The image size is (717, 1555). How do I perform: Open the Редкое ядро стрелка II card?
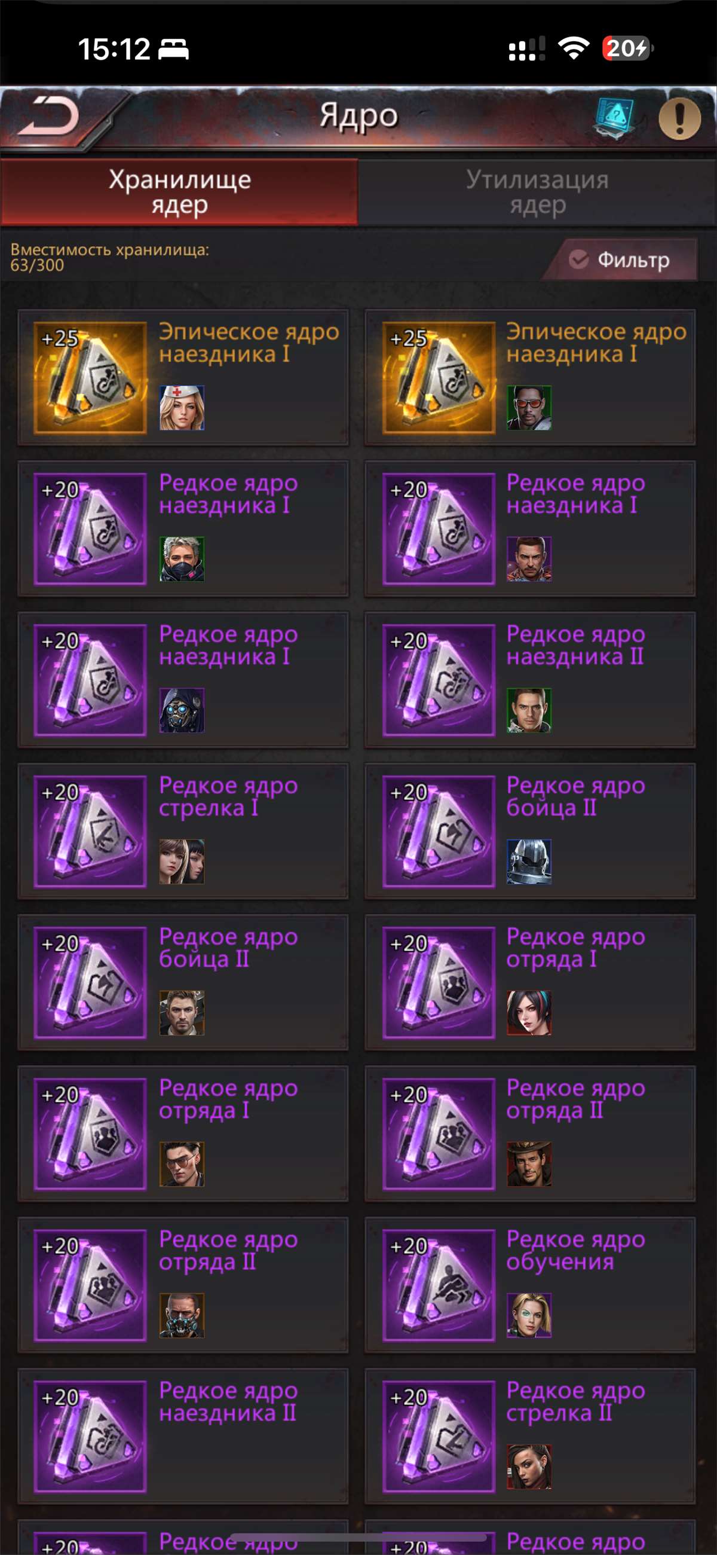530,1437
